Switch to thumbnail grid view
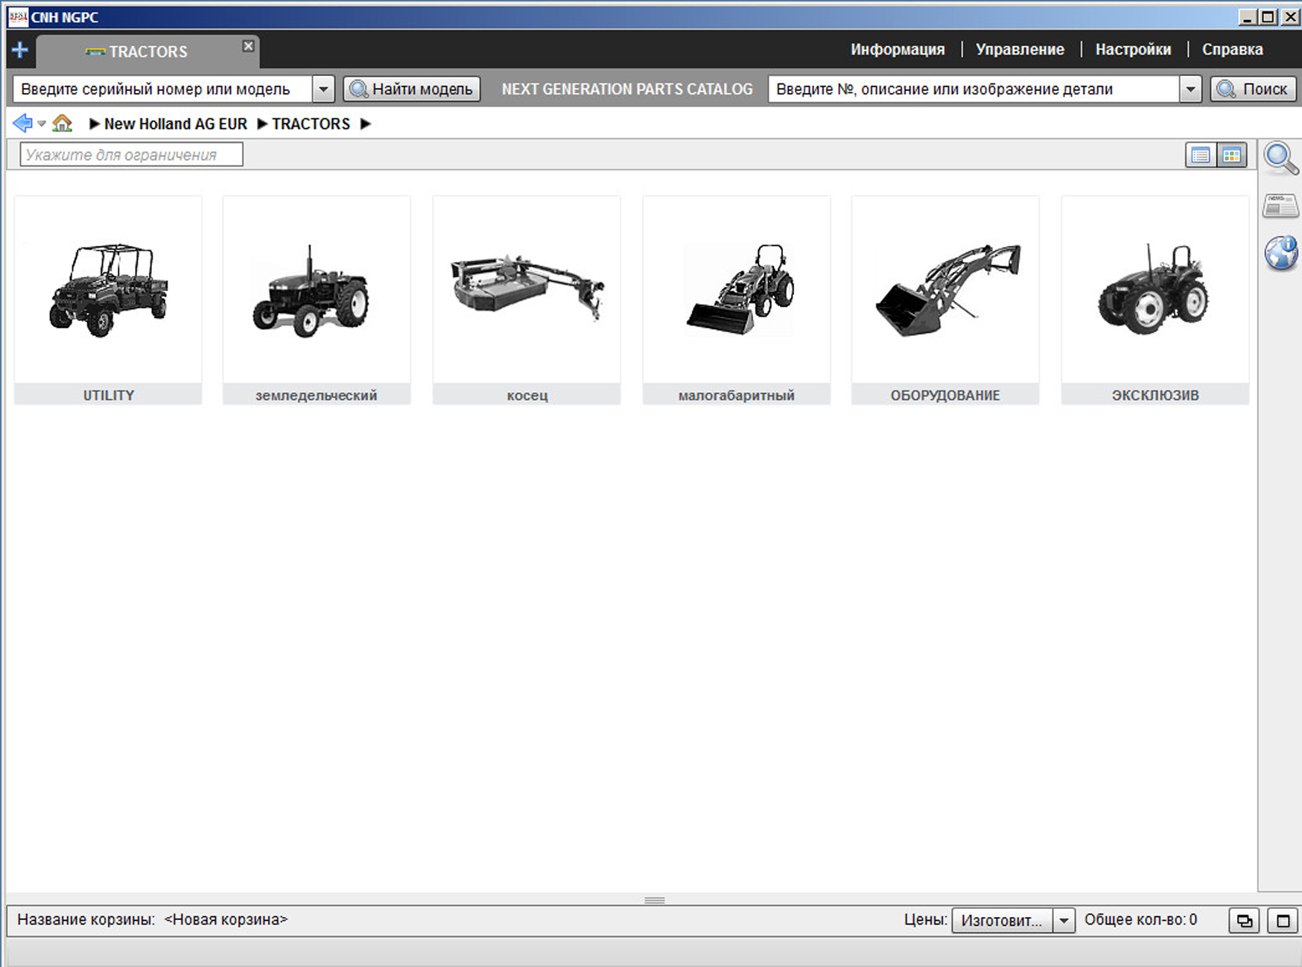The height and width of the screenshot is (967, 1302). click(1232, 155)
